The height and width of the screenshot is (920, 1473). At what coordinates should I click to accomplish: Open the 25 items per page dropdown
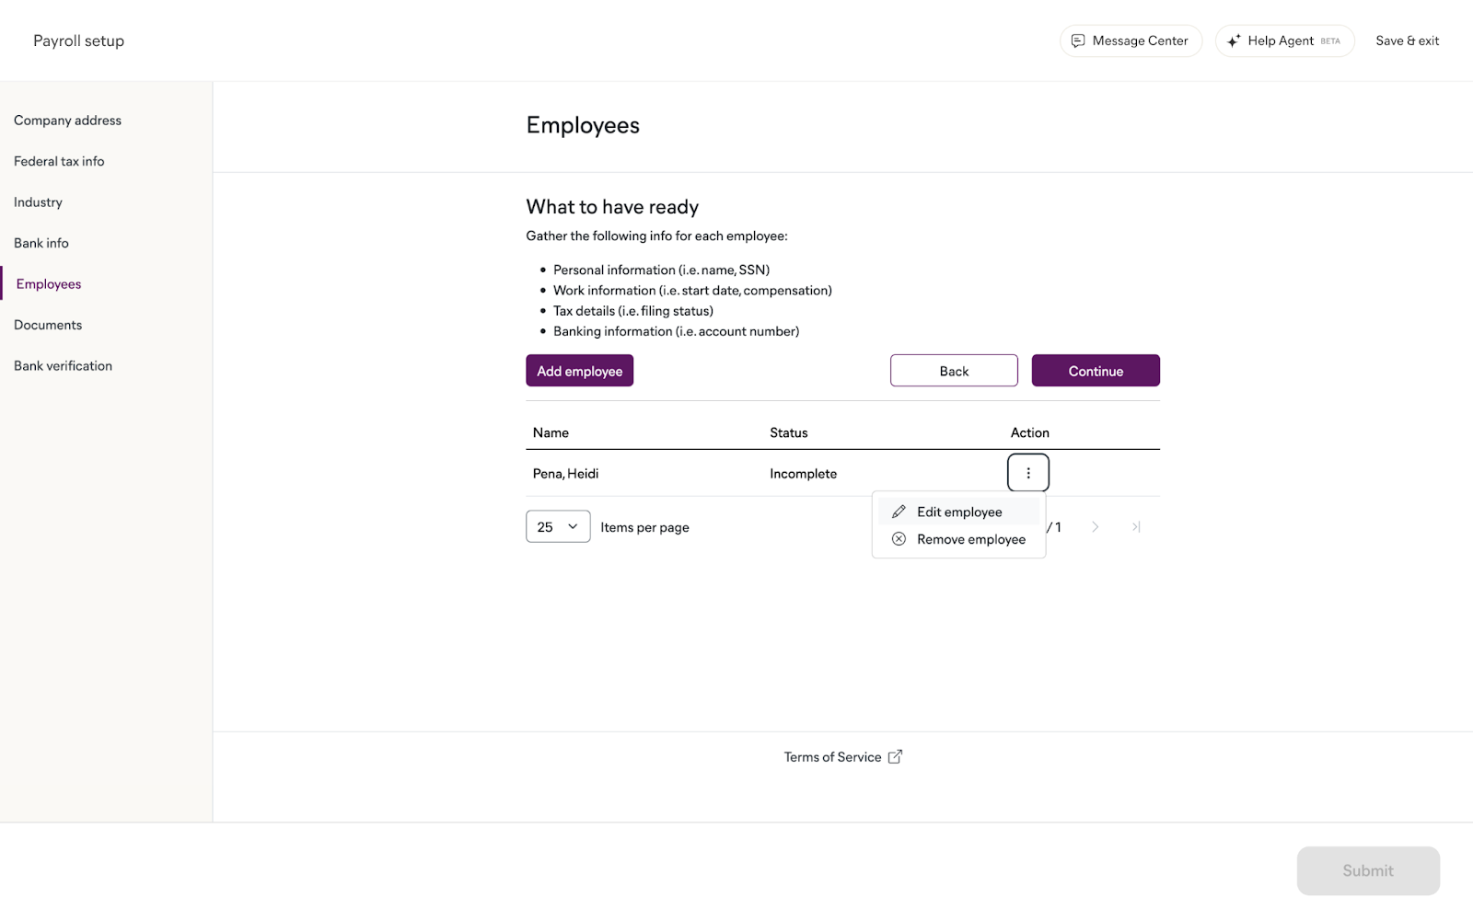coord(558,527)
